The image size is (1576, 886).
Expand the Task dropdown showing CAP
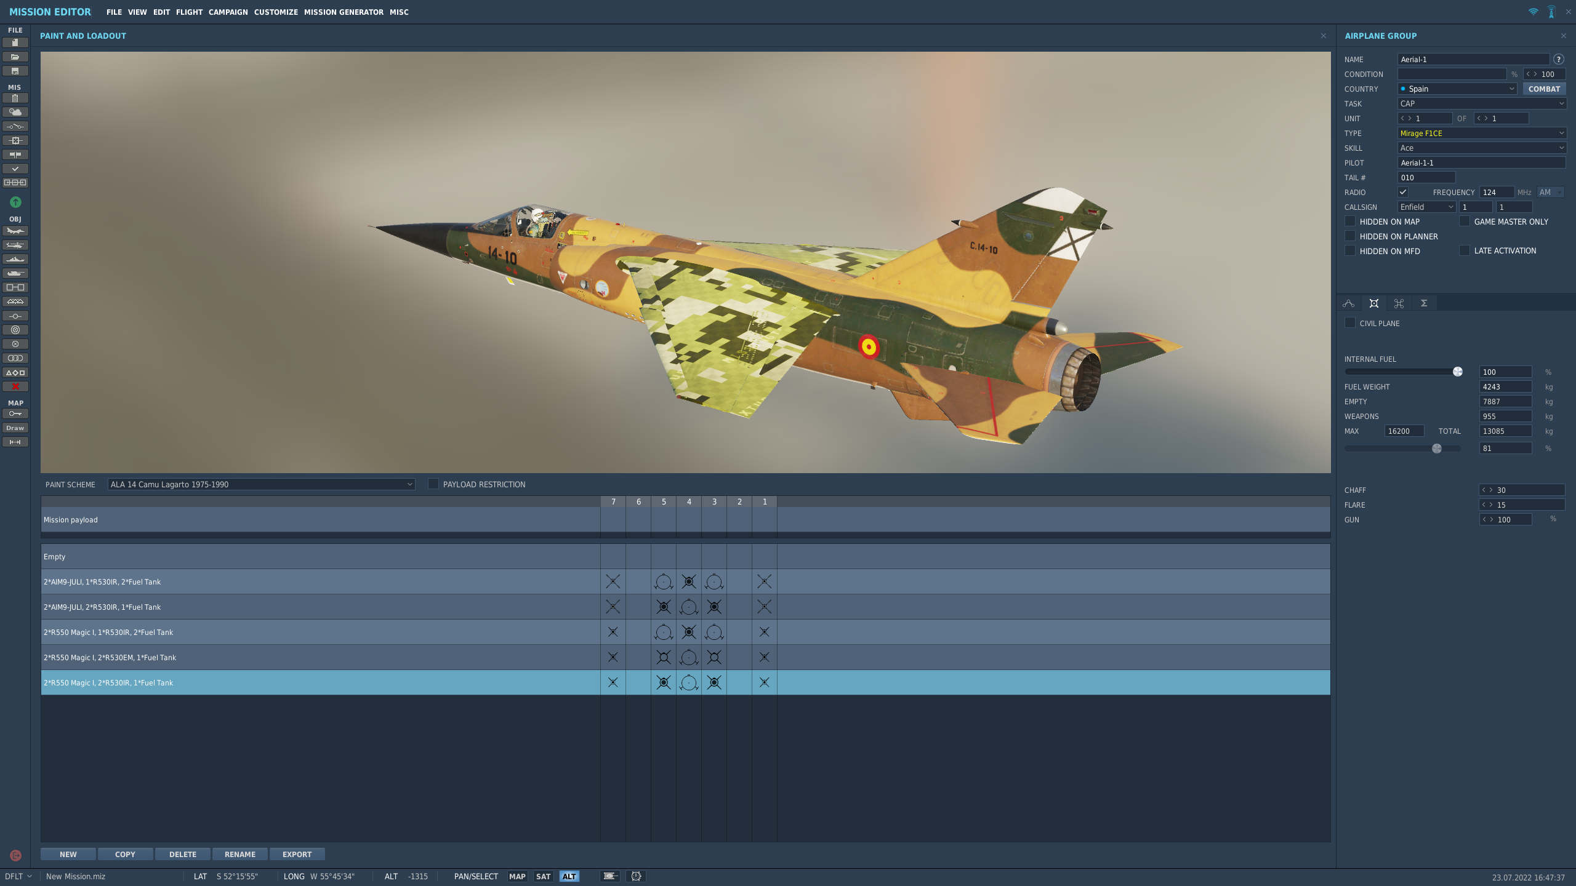(1482, 103)
